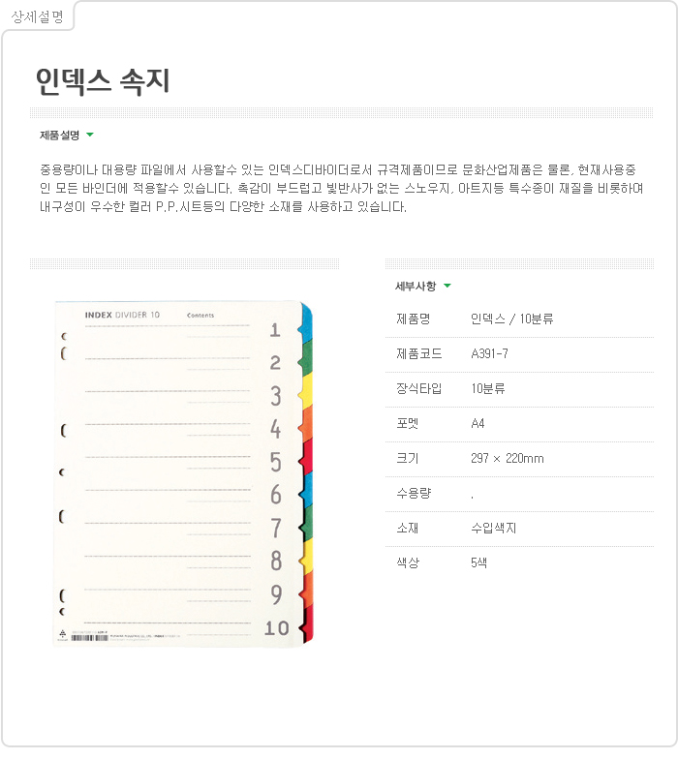Image resolution: width=678 pixels, height=759 pixels.
Task: Open the 상세설명 tab
Action: tap(38, 15)
